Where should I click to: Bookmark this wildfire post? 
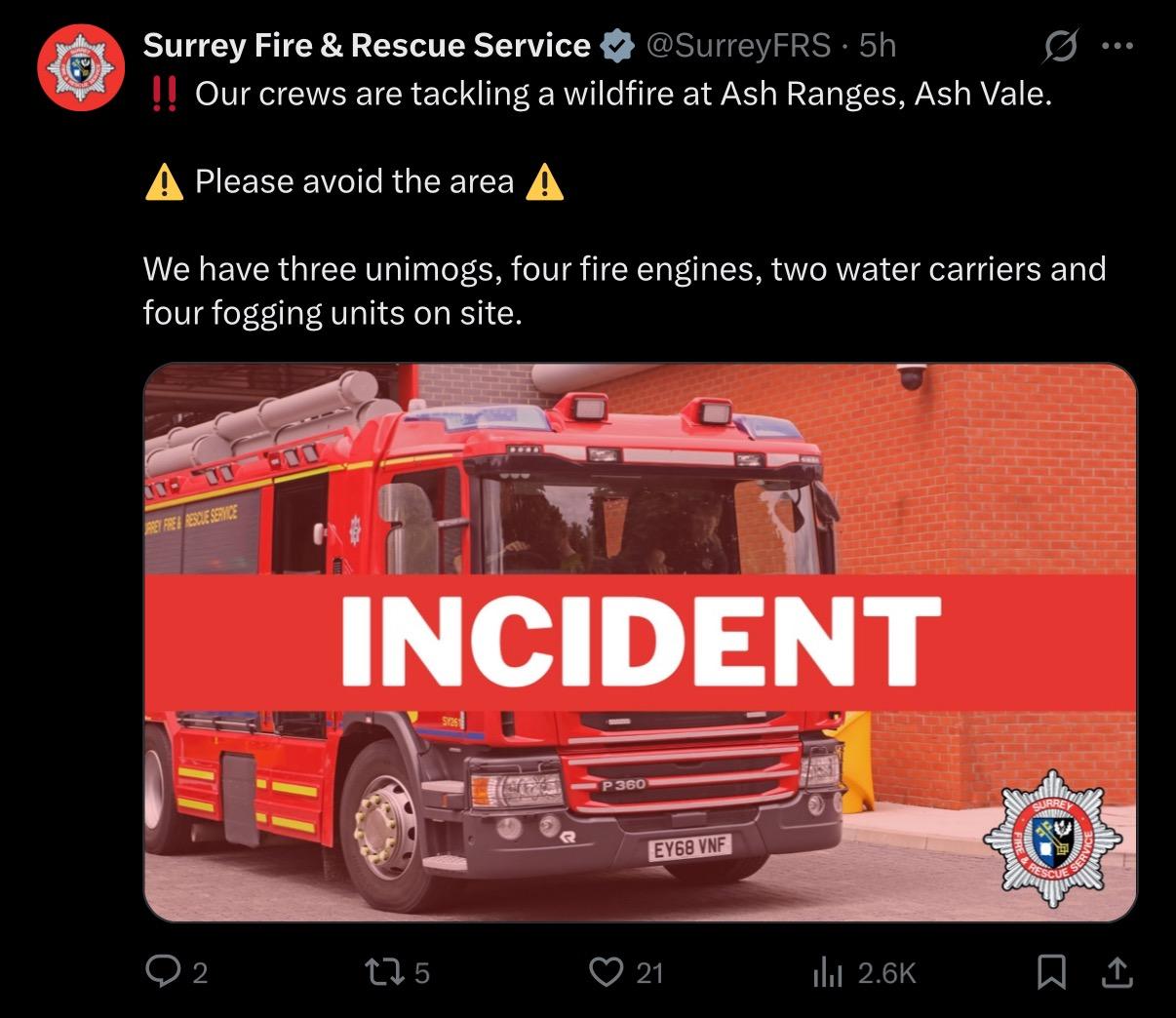(1051, 971)
